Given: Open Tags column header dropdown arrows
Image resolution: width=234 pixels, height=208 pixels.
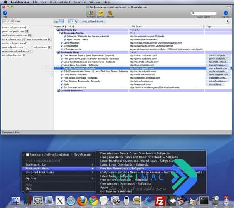Looking at the screenshot, I should click(x=231, y=27).
